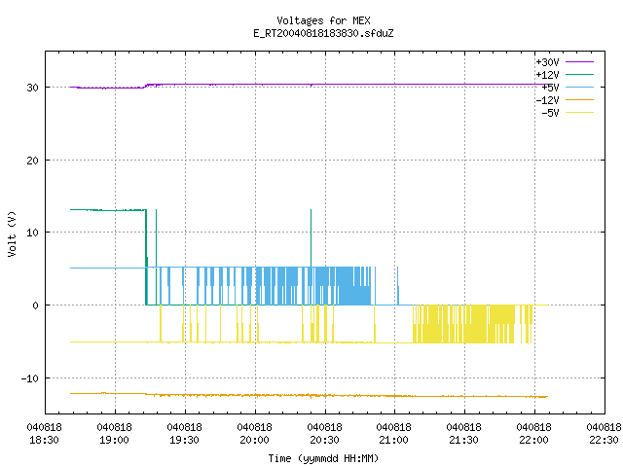Click the blue +5V legend line sample

579,87
